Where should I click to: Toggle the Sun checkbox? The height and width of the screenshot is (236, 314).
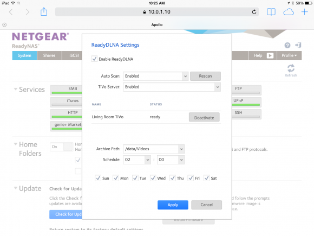click(98, 178)
